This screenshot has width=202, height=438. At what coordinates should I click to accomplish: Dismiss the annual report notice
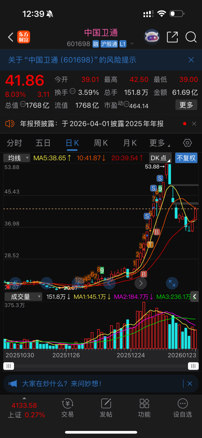click(194, 124)
